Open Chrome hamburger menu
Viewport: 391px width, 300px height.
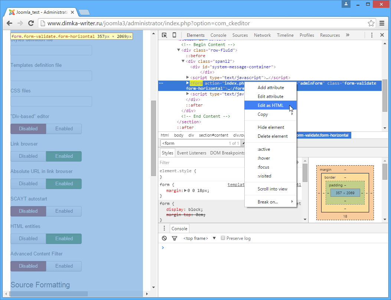pyautogui.click(x=382, y=23)
